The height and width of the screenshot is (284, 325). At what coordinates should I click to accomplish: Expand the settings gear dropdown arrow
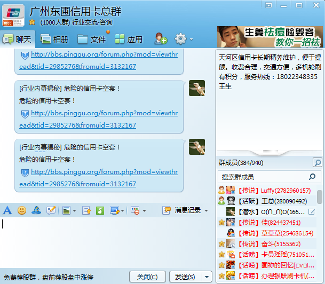[191, 39]
